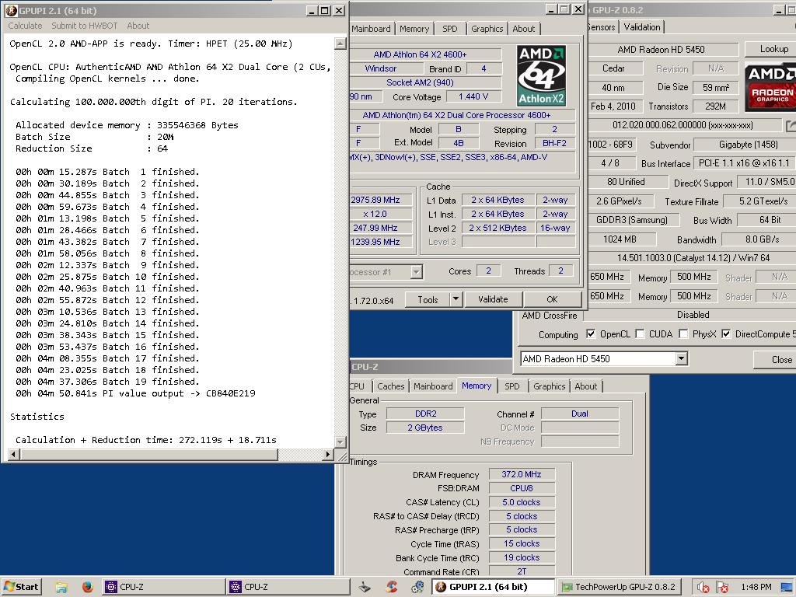Click the horizontal scroll right arrow in GPUPI

(327, 455)
